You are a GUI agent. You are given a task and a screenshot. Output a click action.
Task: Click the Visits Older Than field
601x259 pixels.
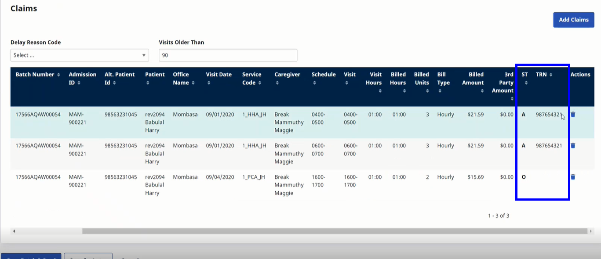coord(228,55)
